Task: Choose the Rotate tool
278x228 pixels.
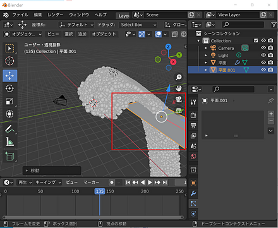Action: [9, 88]
